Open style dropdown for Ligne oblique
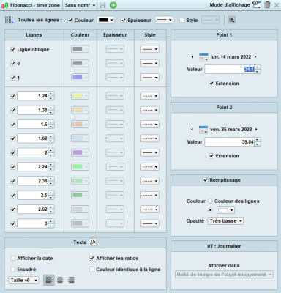 (x=150, y=49)
